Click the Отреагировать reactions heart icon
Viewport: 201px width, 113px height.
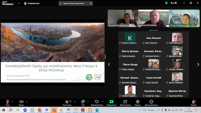pos(97,102)
